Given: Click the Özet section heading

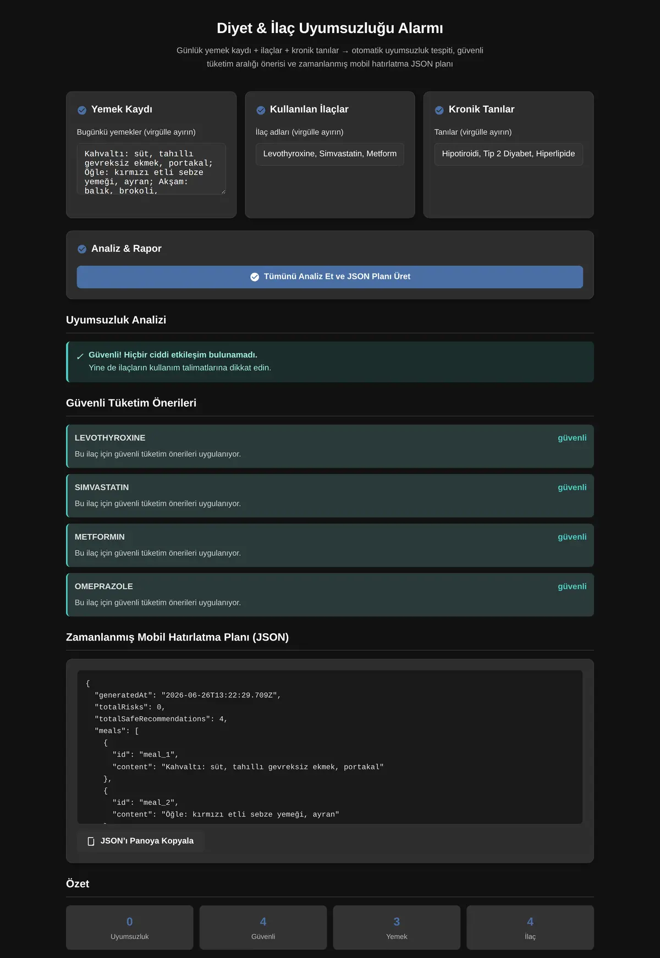Looking at the screenshot, I should pyautogui.click(x=78, y=884).
